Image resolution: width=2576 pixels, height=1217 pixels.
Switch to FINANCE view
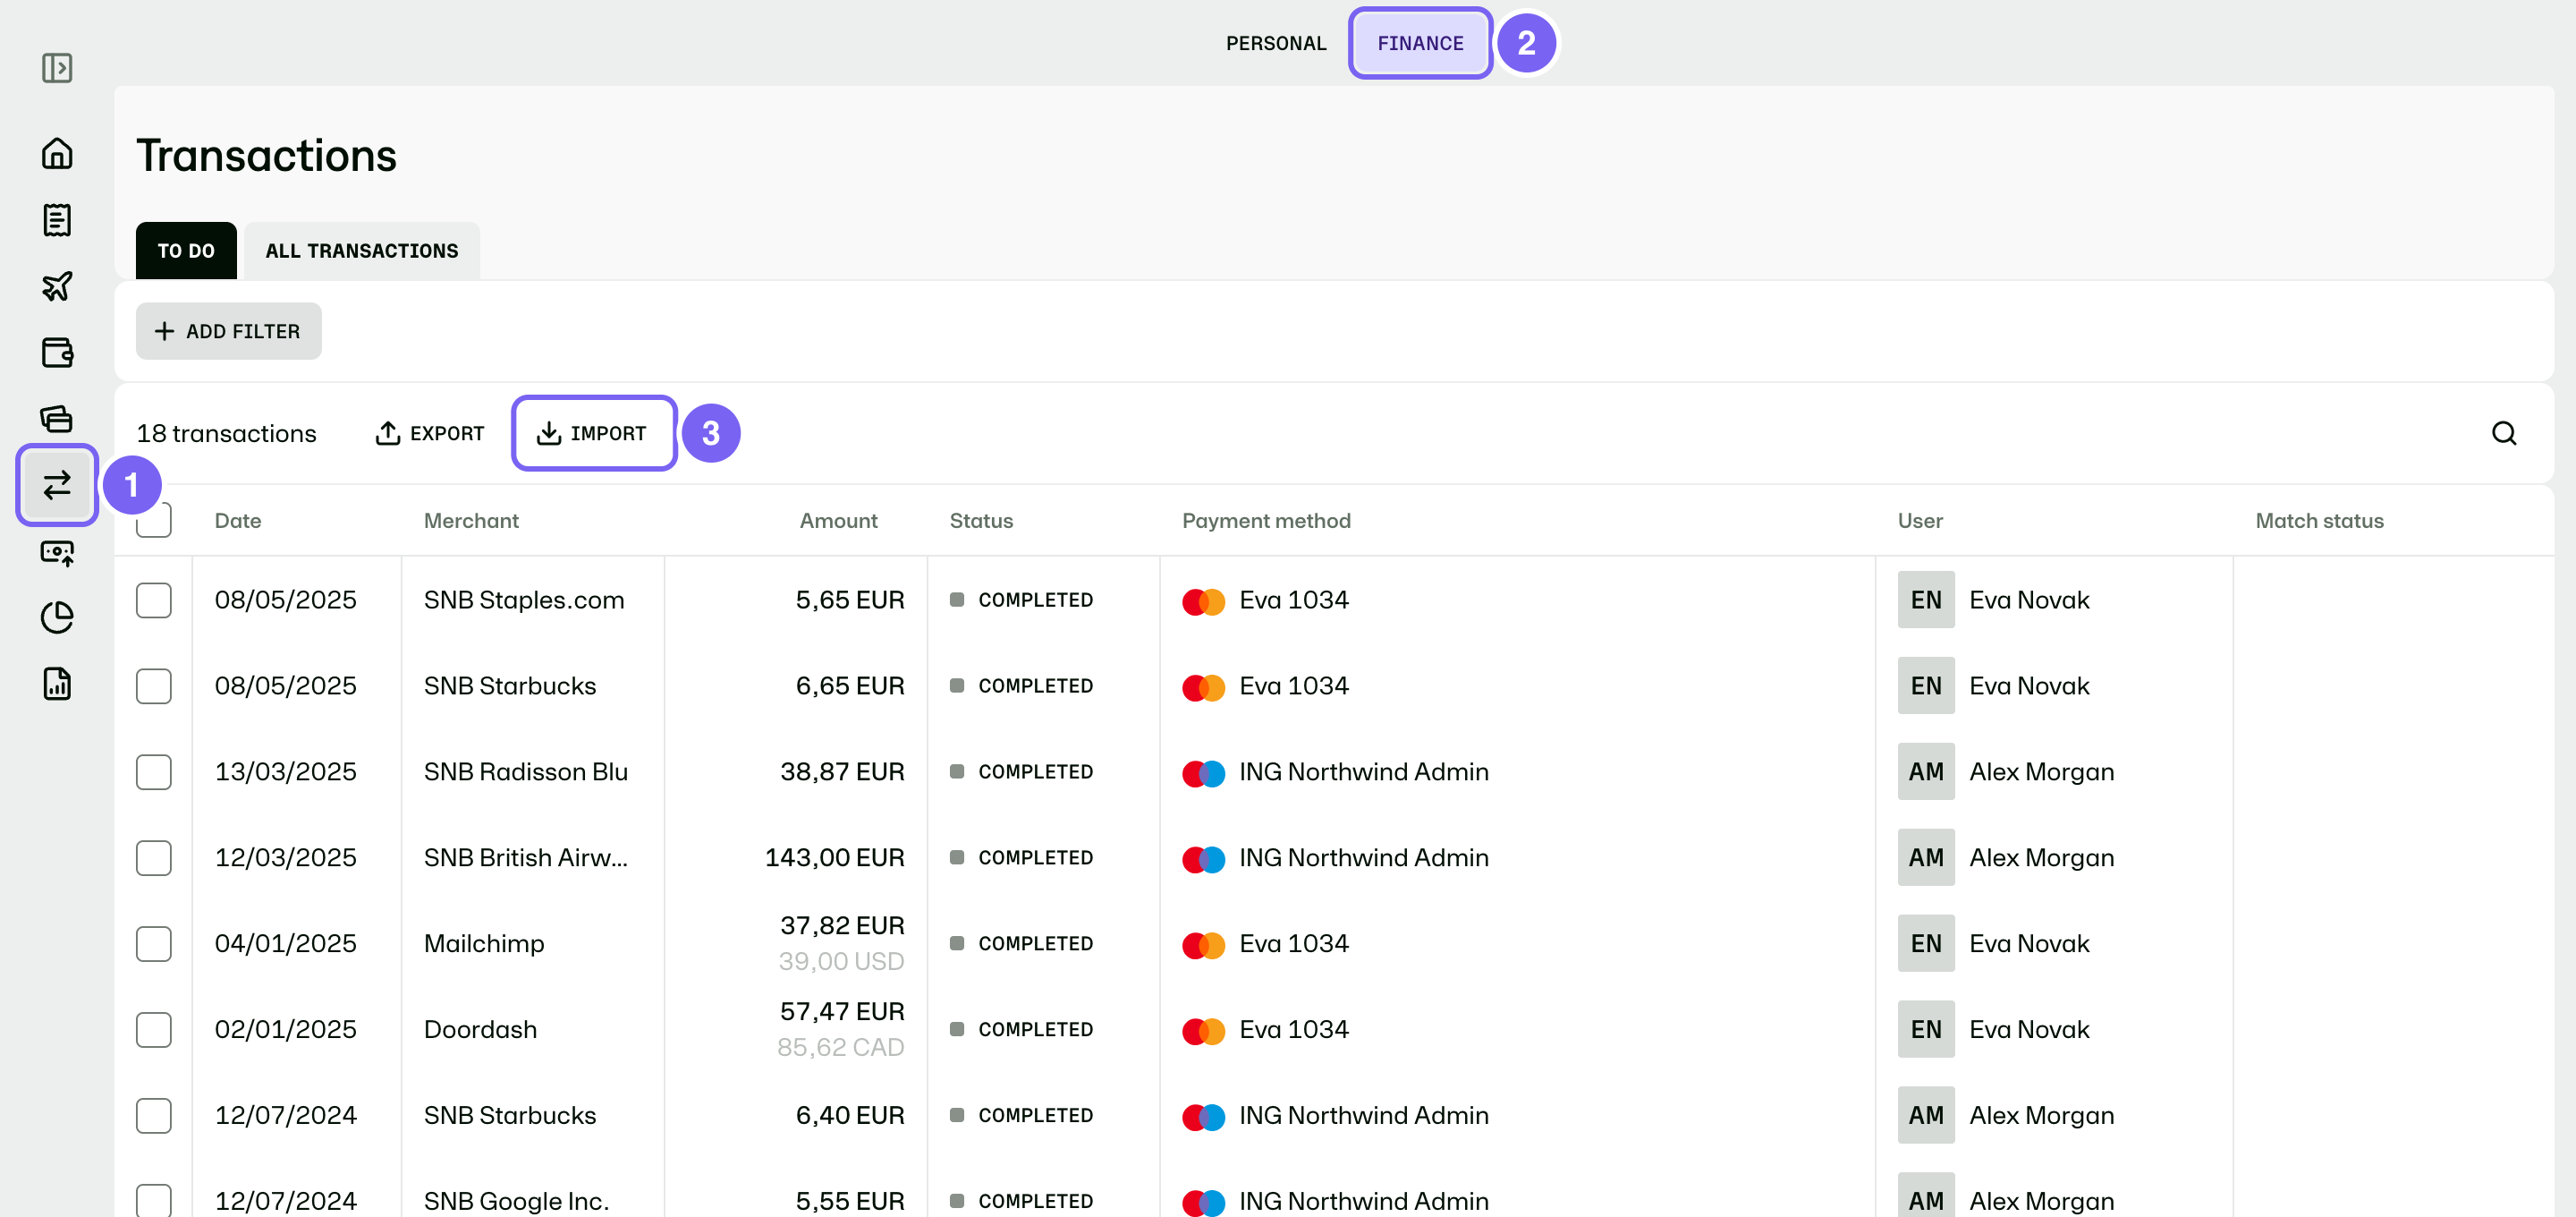1420,43
